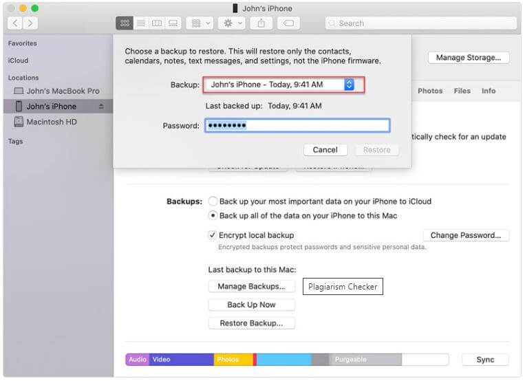Click the Backup popup stepper arrows
Screen dimensions: 525x381
[349, 85]
